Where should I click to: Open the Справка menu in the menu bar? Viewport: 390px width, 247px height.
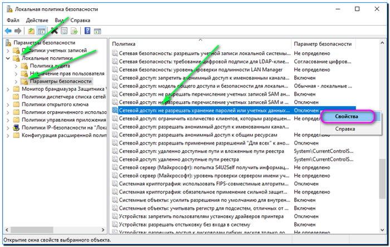[x=80, y=21]
